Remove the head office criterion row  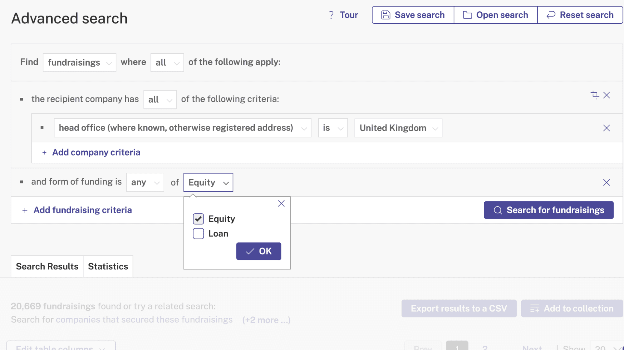pyautogui.click(x=607, y=128)
